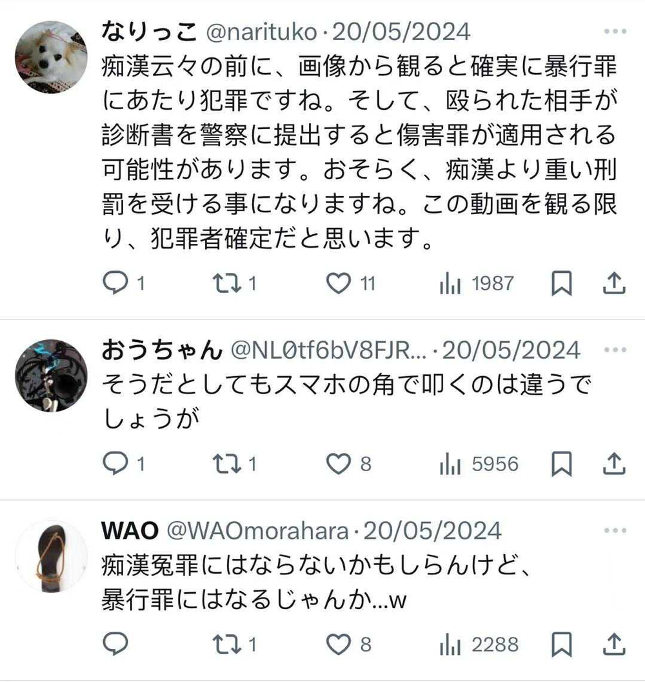Share the WAO tweet
The image size is (645, 682).
pyautogui.click(x=614, y=644)
